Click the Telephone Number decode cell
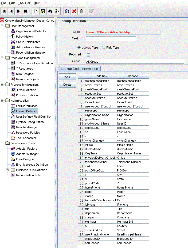This screenshot has height=248, width=188. pos(133,162)
